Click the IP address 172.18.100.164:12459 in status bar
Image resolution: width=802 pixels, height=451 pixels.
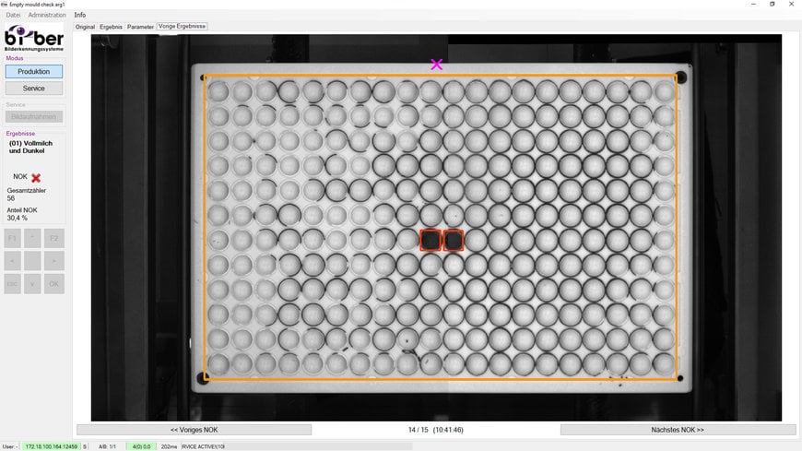tap(51, 446)
